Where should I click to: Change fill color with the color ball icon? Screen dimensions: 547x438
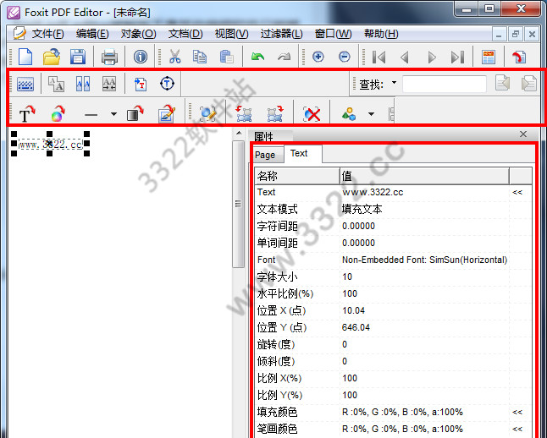[58, 113]
